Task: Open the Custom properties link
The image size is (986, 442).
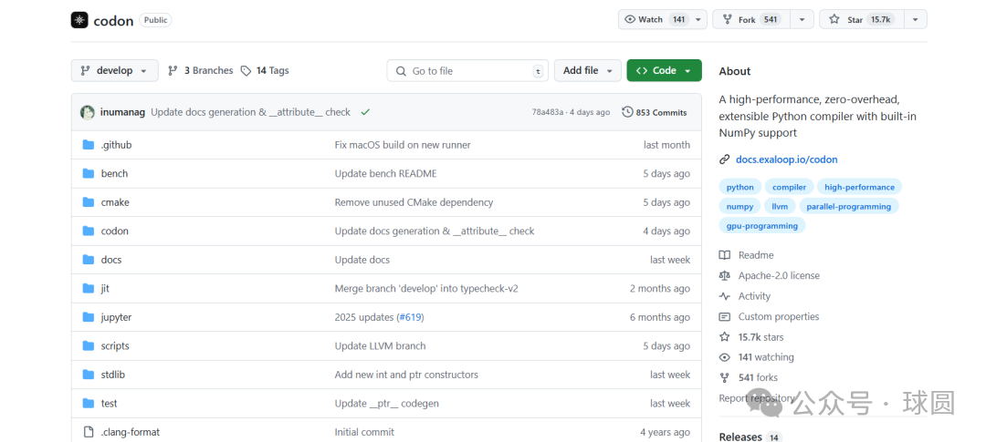Action: coord(769,316)
